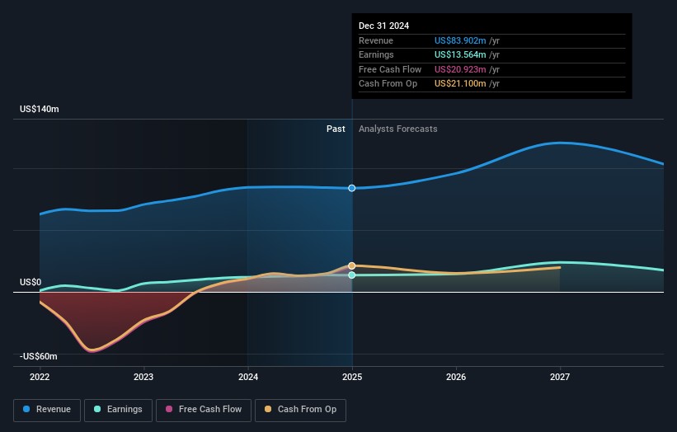677x432 pixels.
Task: Click the pink Free Cash Flow legend dot
Action: click(x=169, y=409)
